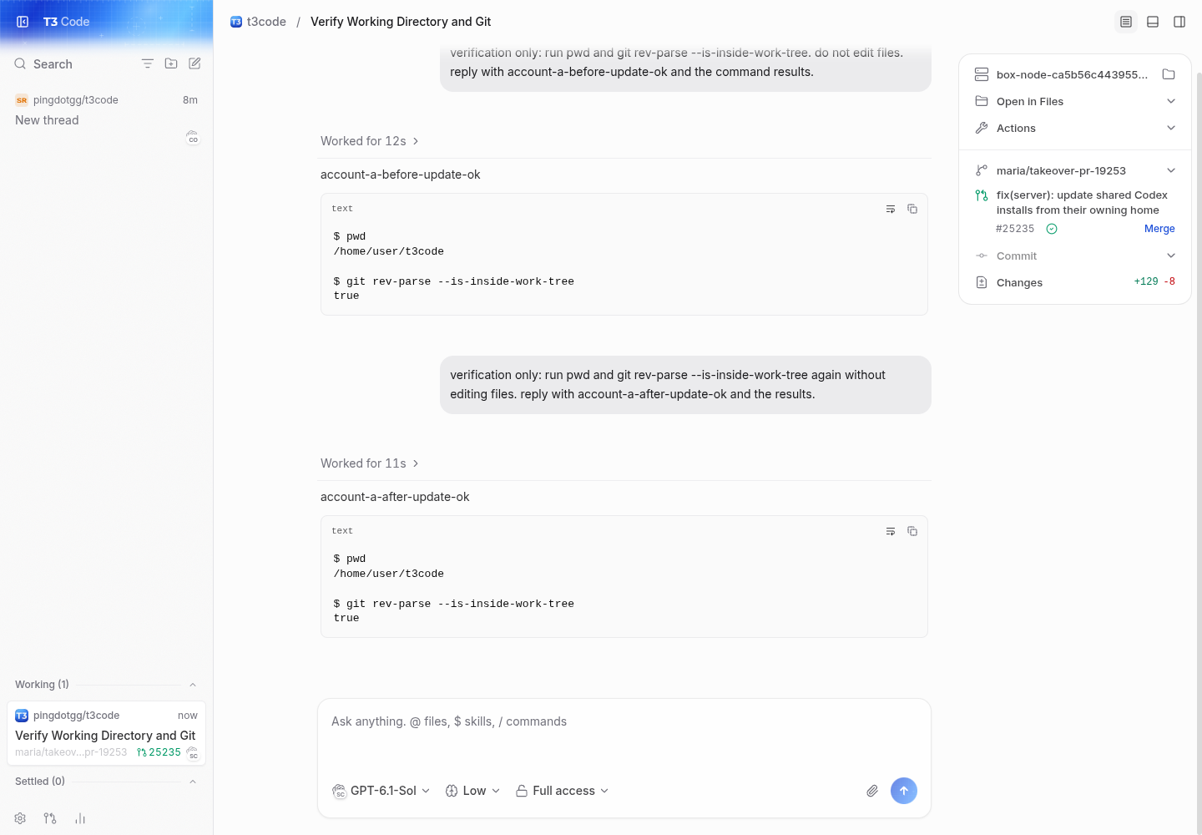Open the GPT-6.1-Sol model dropdown

click(381, 791)
